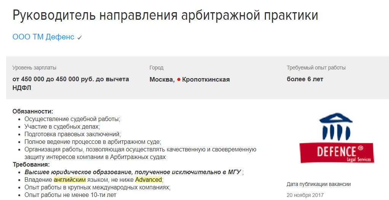This screenshot has width=389, height=200.
Task: Click the Defence Legal Services logo
Action: [x=337, y=138]
